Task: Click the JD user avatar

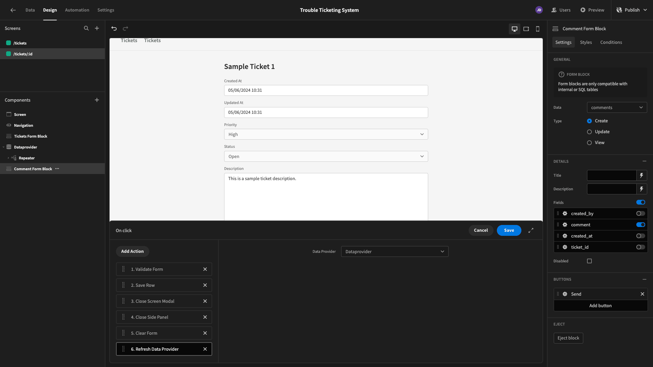Action: click(539, 10)
